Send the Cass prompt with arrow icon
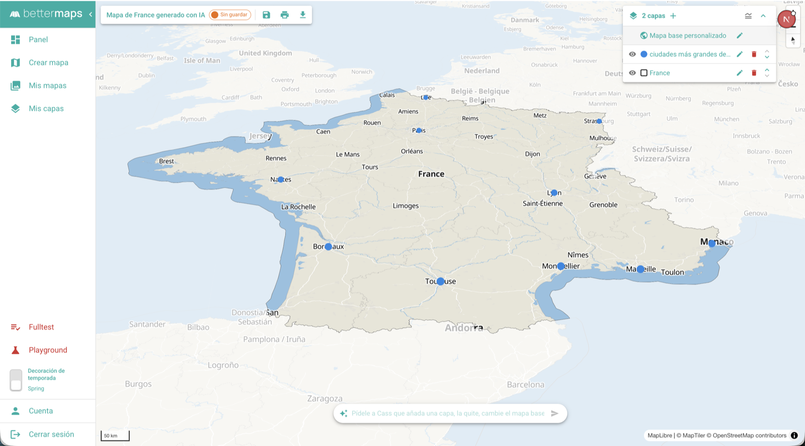805x446 pixels. point(554,413)
